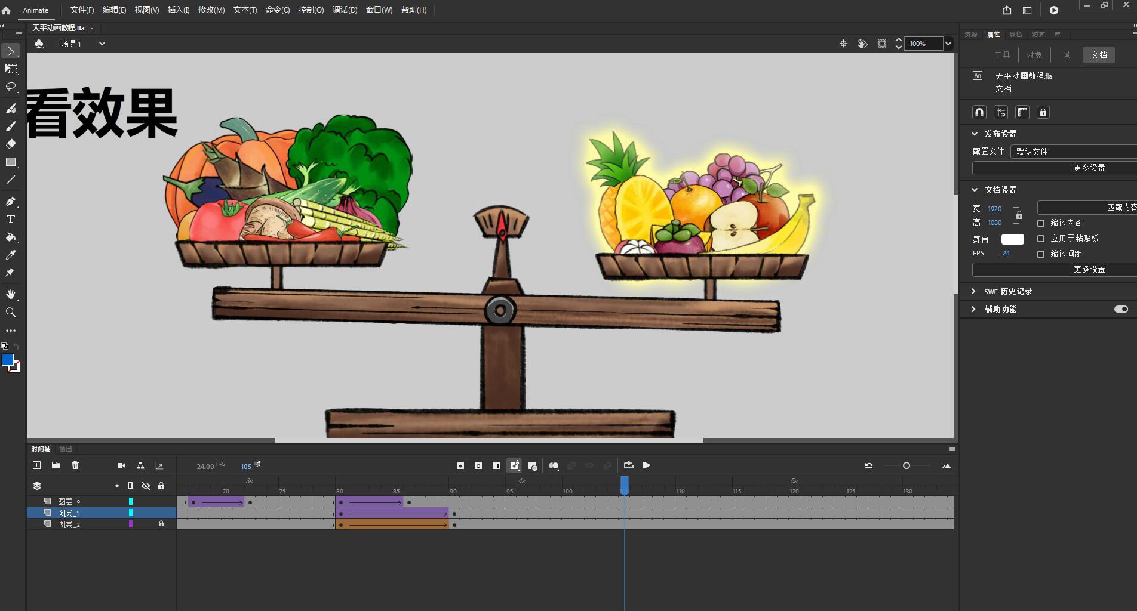
Task: Select the Eraser tool
Action: point(11,144)
